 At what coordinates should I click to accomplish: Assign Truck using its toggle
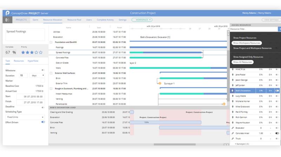(277, 138)
